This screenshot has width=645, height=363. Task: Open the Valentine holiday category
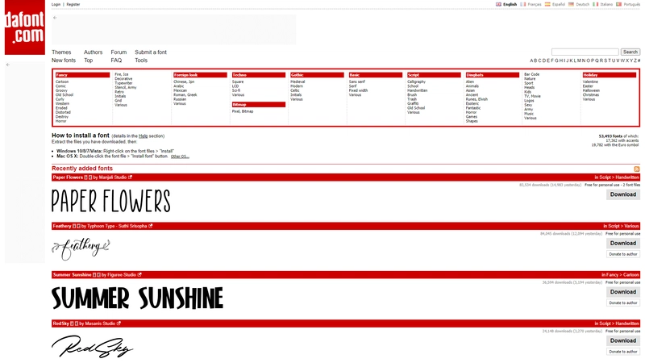590,81
